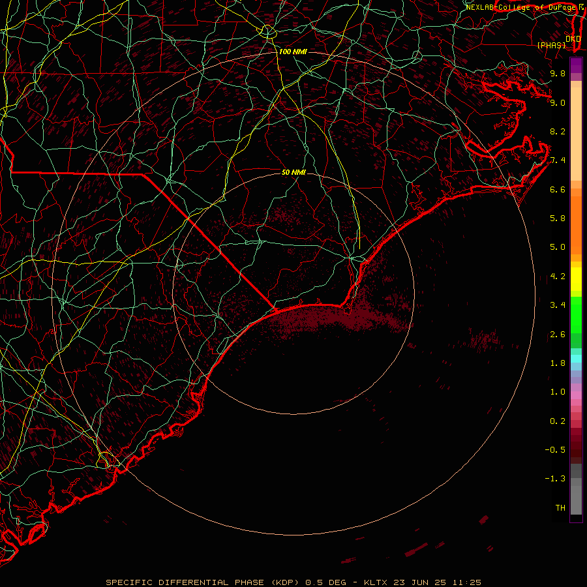Click the 1.8 value on the scale
The image size is (587, 587).
click(558, 363)
